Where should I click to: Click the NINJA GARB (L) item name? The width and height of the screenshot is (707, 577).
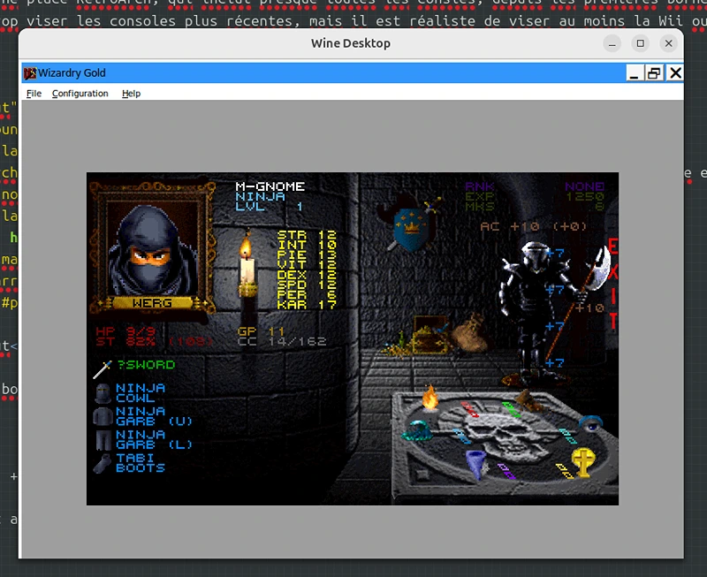[x=154, y=439]
